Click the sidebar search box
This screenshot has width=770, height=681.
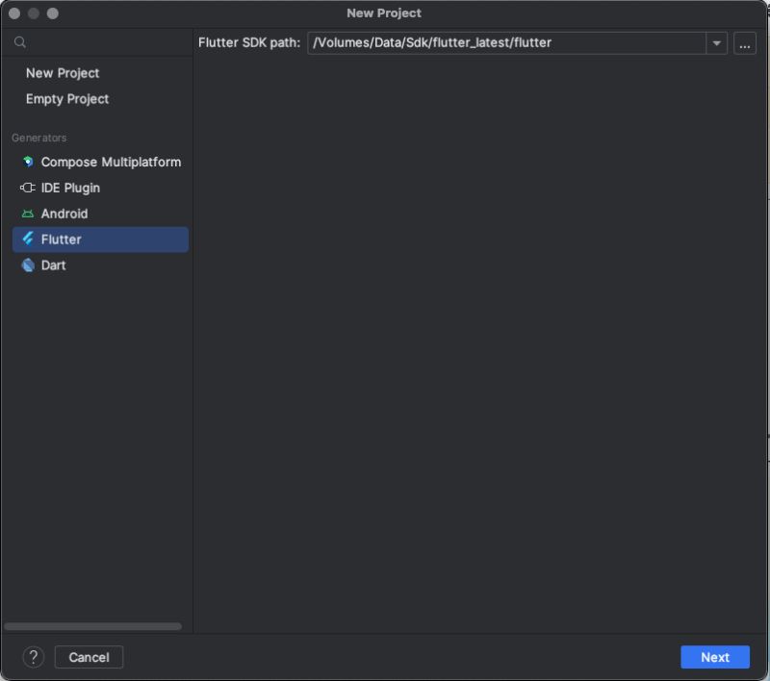96,42
